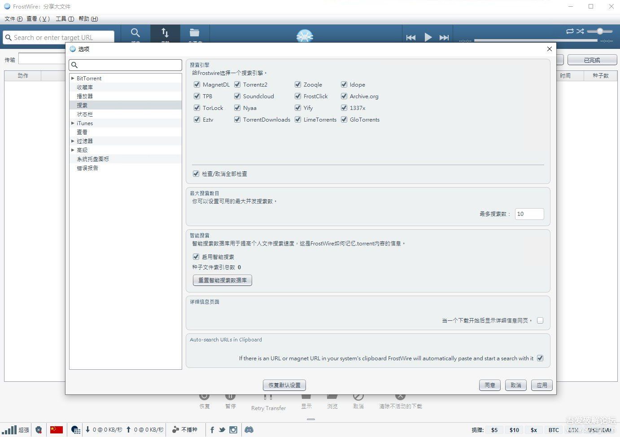Viewport: 620px width, 437px height.
Task: Open the FrostWire search panel icon
Action: (x=135, y=34)
